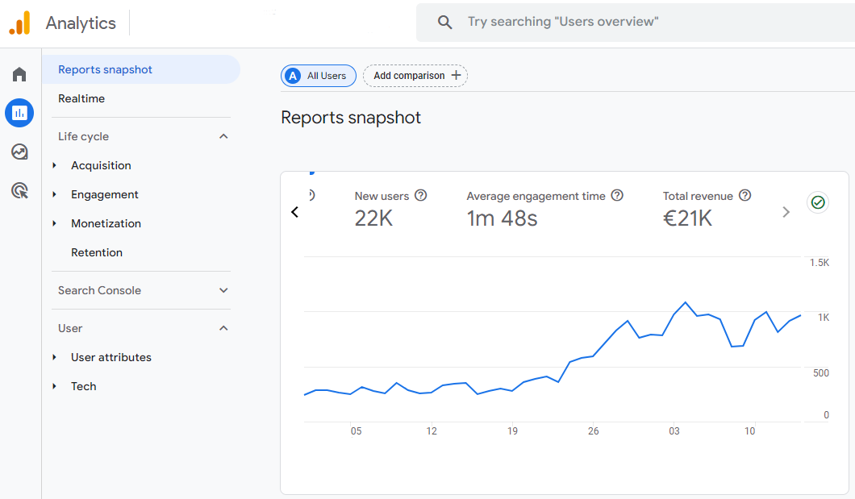The width and height of the screenshot is (855, 499).
Task: Collapse the Life cycle section
Action: click(223, 137)
